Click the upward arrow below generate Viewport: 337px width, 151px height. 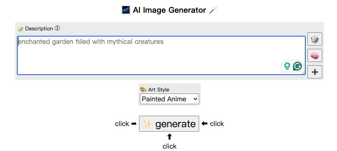click(170, 137)
